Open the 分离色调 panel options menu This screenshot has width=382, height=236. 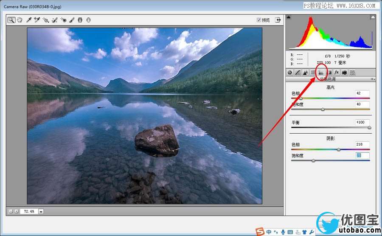tap(373, 79)
